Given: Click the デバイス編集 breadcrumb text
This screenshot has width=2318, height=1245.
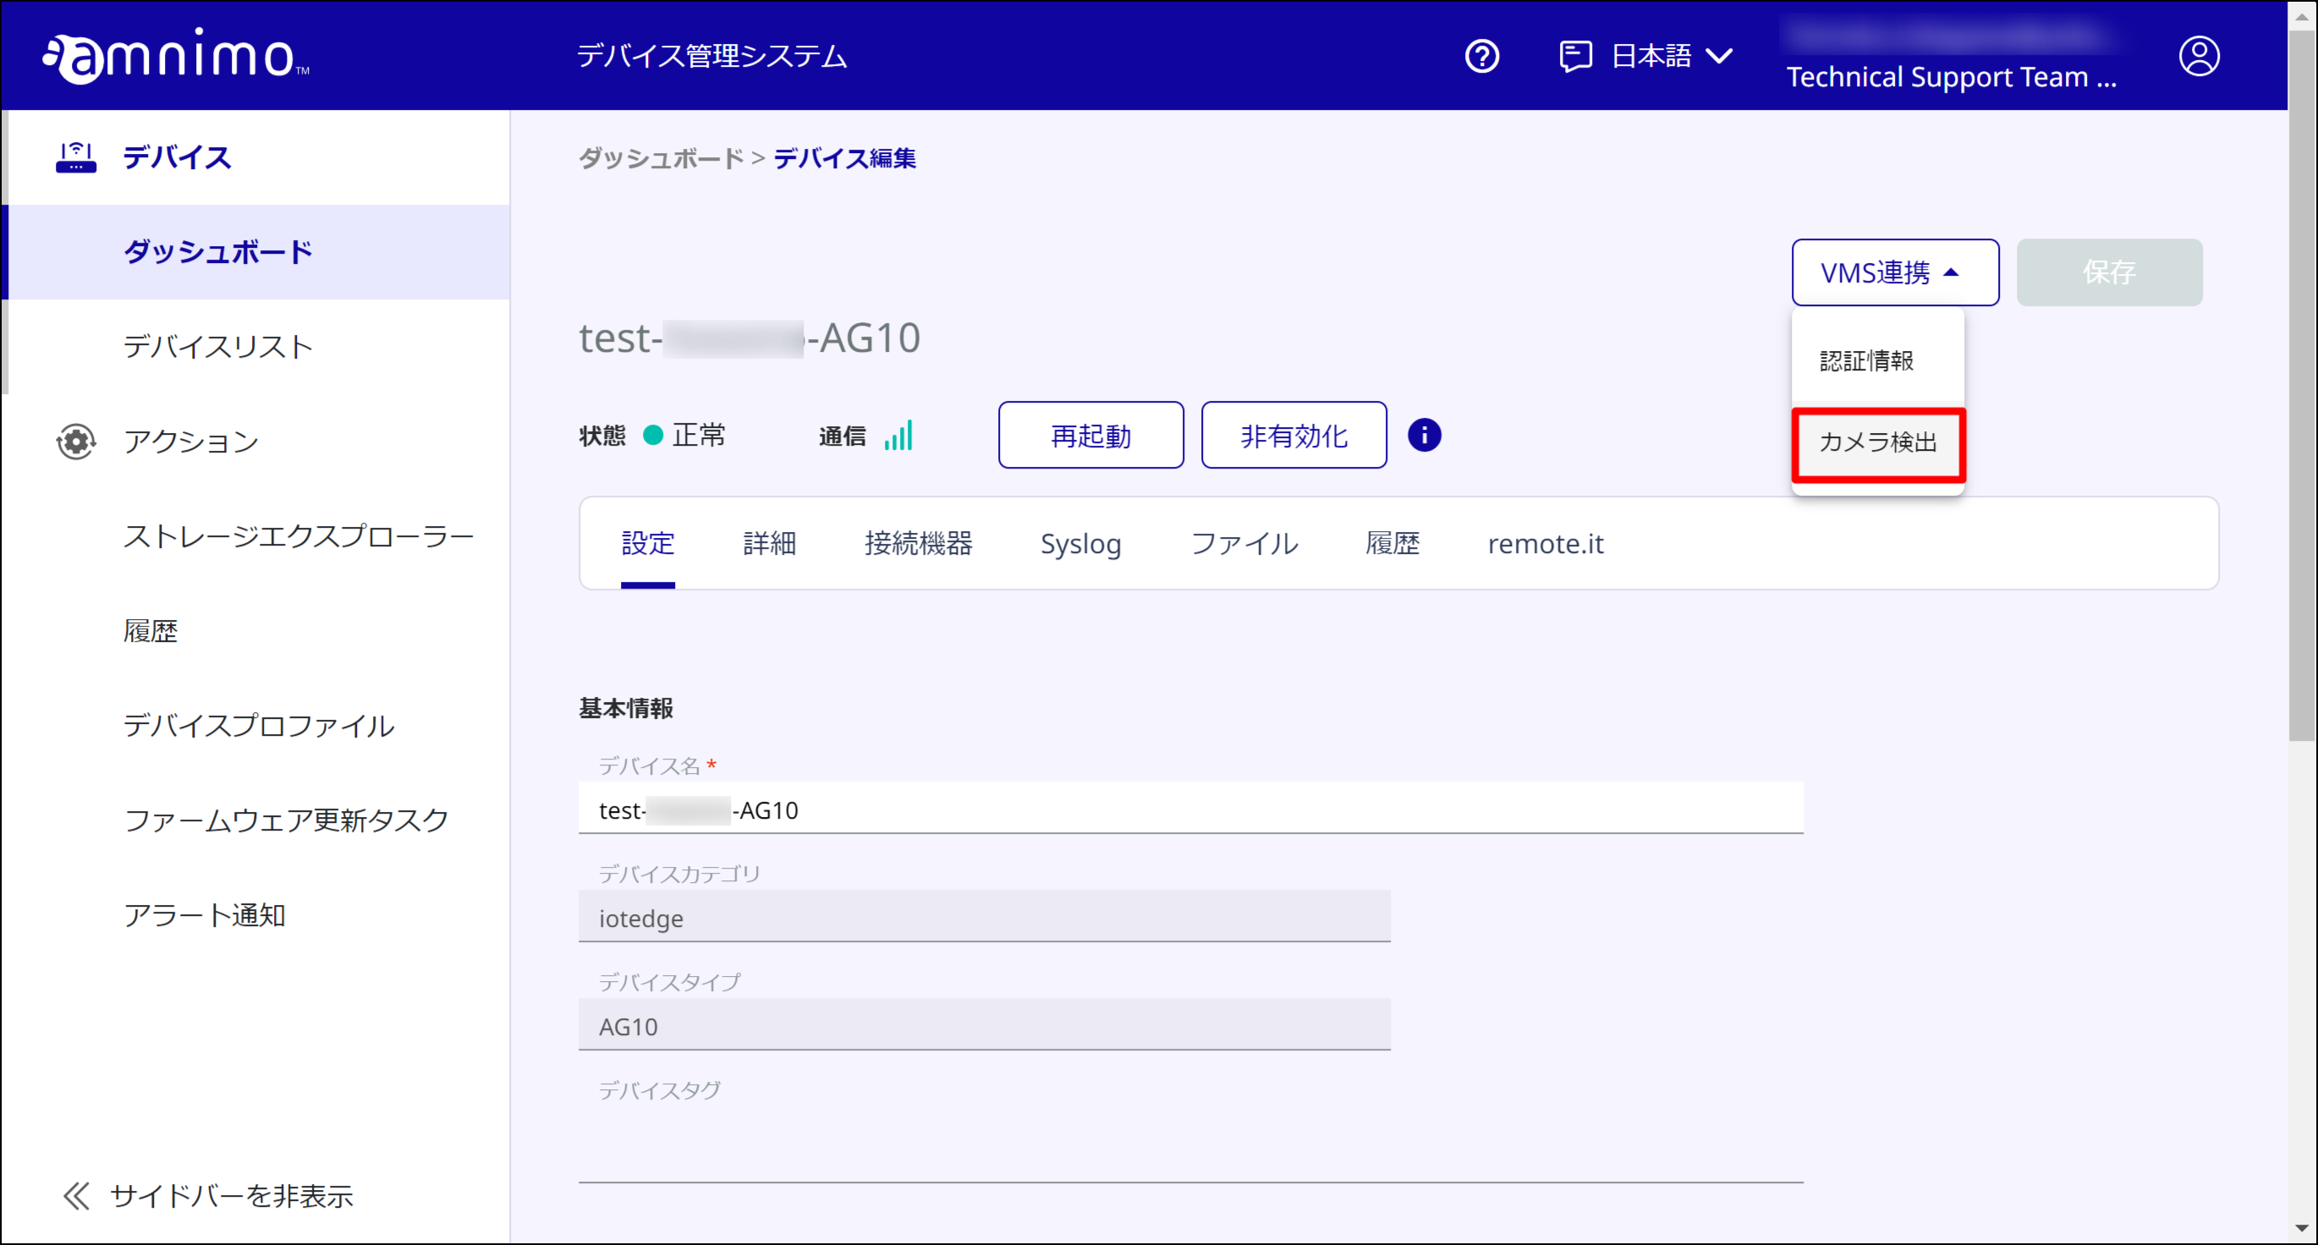Looking at the screenshot, I should 844,158.
